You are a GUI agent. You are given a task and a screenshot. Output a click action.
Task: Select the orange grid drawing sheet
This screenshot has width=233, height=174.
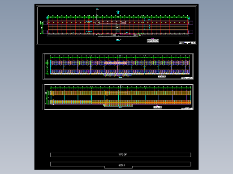click(118, 97)
